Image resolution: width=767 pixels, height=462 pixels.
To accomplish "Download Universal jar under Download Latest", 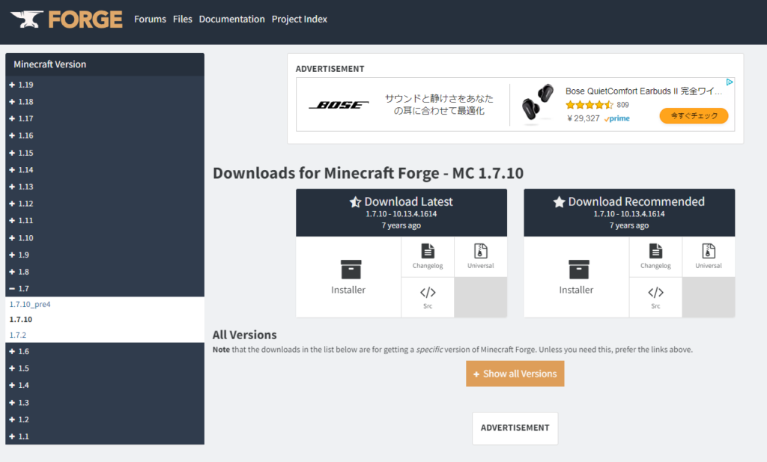I will coord(480,257).
